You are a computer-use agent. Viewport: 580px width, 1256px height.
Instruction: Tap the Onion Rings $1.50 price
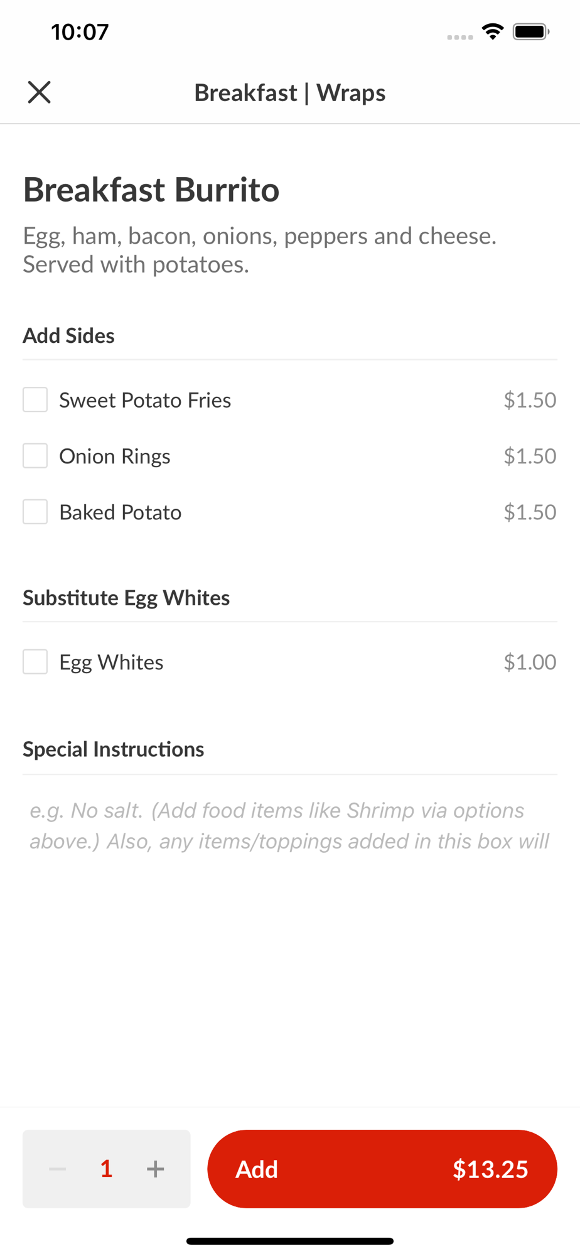(x=530, y=456)
